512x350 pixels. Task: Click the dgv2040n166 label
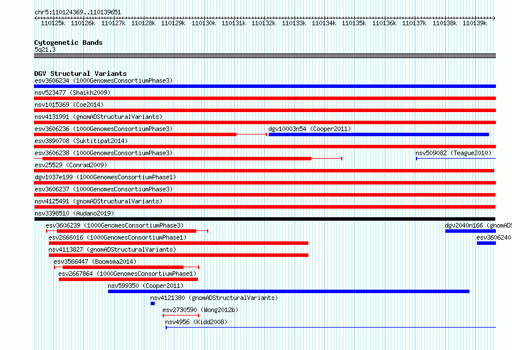[479, 225]
